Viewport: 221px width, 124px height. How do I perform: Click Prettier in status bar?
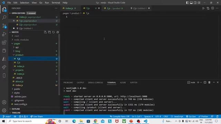pyautogui.click(x=203, y=116)
